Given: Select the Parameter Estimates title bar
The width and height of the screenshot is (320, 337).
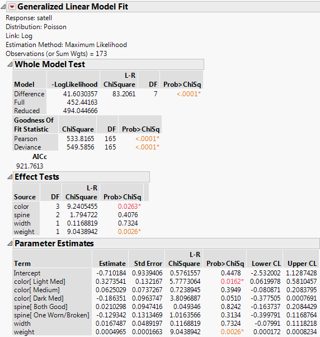Looking at the screenshot, I should coord(166,244).
